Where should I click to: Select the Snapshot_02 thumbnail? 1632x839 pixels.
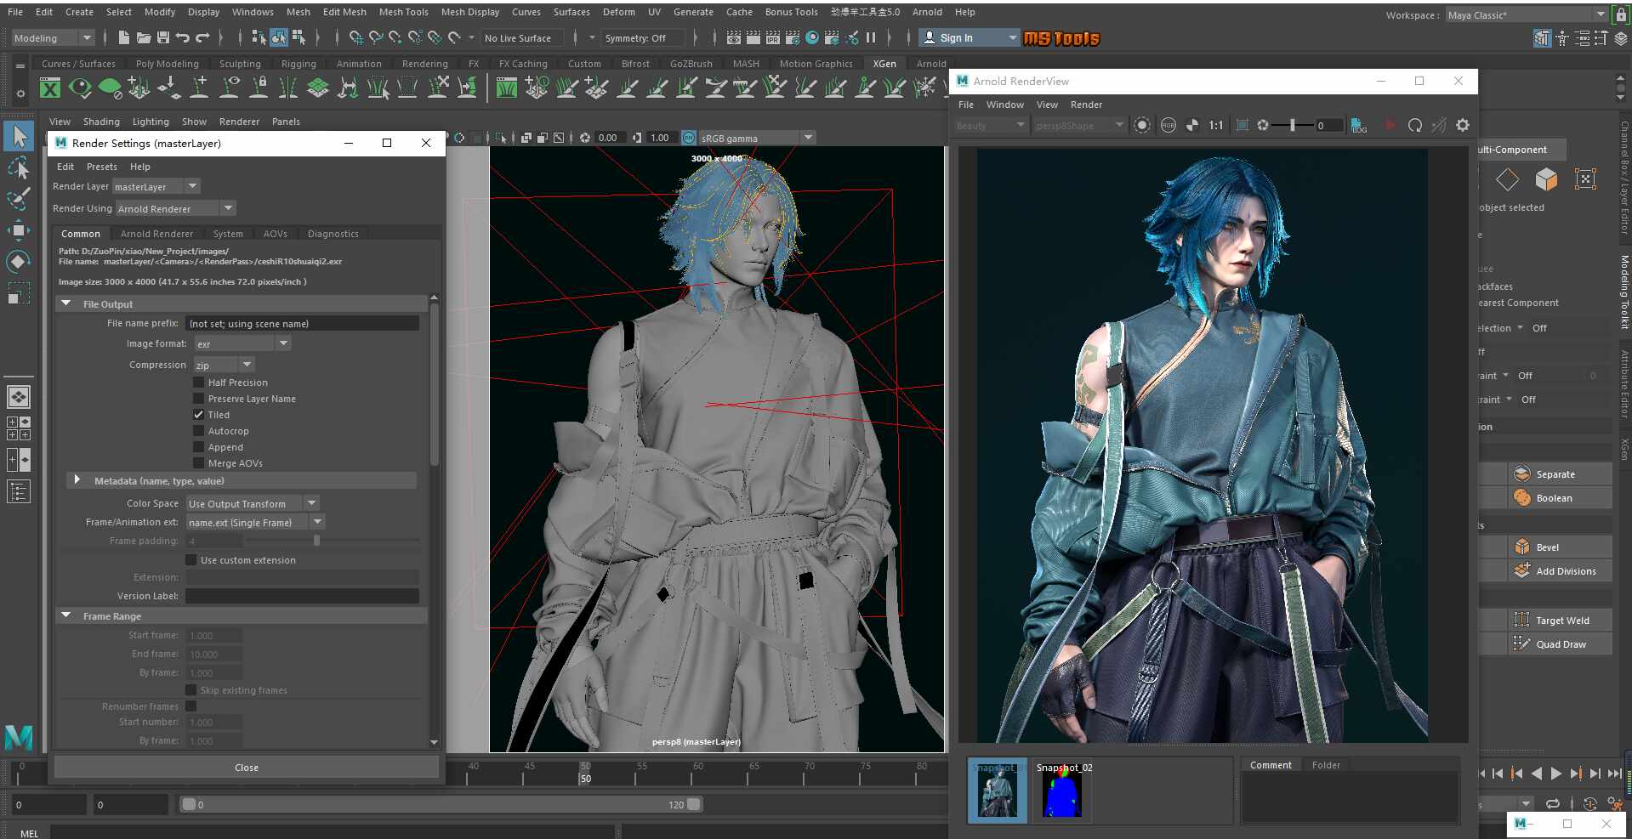(1062, 790)
